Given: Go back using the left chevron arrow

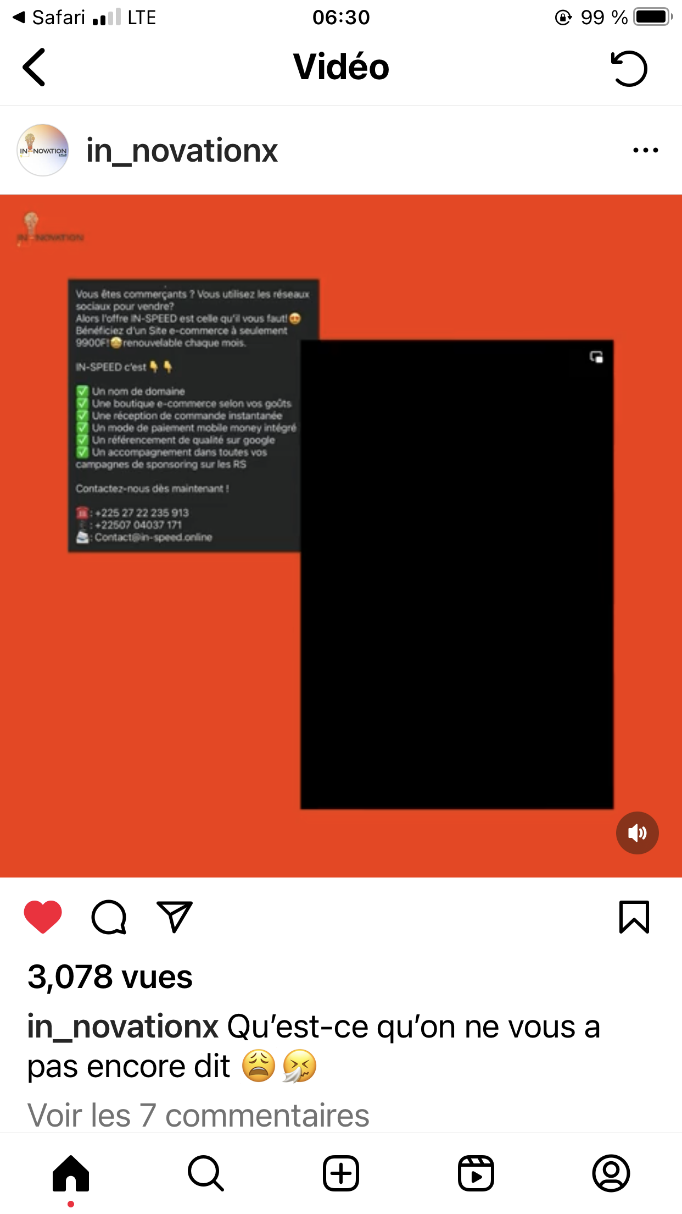Looking at the screenshot, I should (34, 67).
